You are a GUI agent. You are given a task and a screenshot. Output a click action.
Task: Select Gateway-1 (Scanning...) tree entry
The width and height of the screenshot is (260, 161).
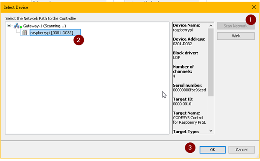coord(45,26)
